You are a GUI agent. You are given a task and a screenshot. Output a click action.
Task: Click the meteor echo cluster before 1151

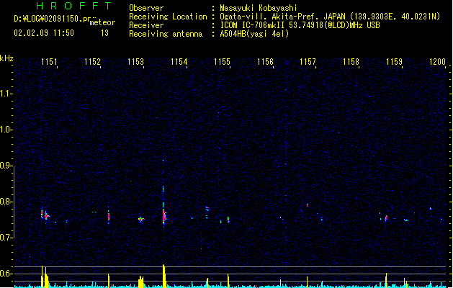[45, 215]
